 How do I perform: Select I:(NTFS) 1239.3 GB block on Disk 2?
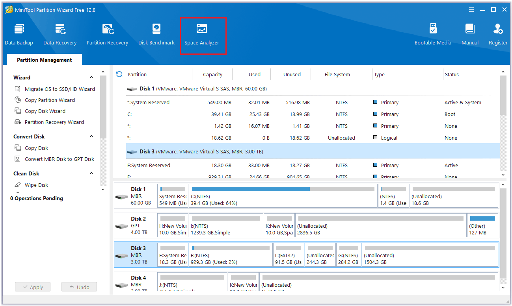click(226, 225)
